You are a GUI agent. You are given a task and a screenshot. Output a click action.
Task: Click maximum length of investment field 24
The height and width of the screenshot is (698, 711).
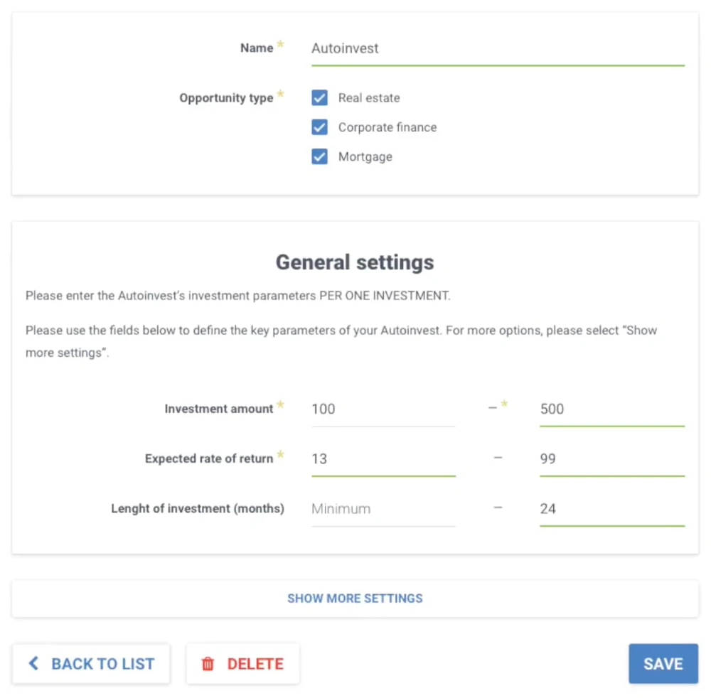(611, 509)
